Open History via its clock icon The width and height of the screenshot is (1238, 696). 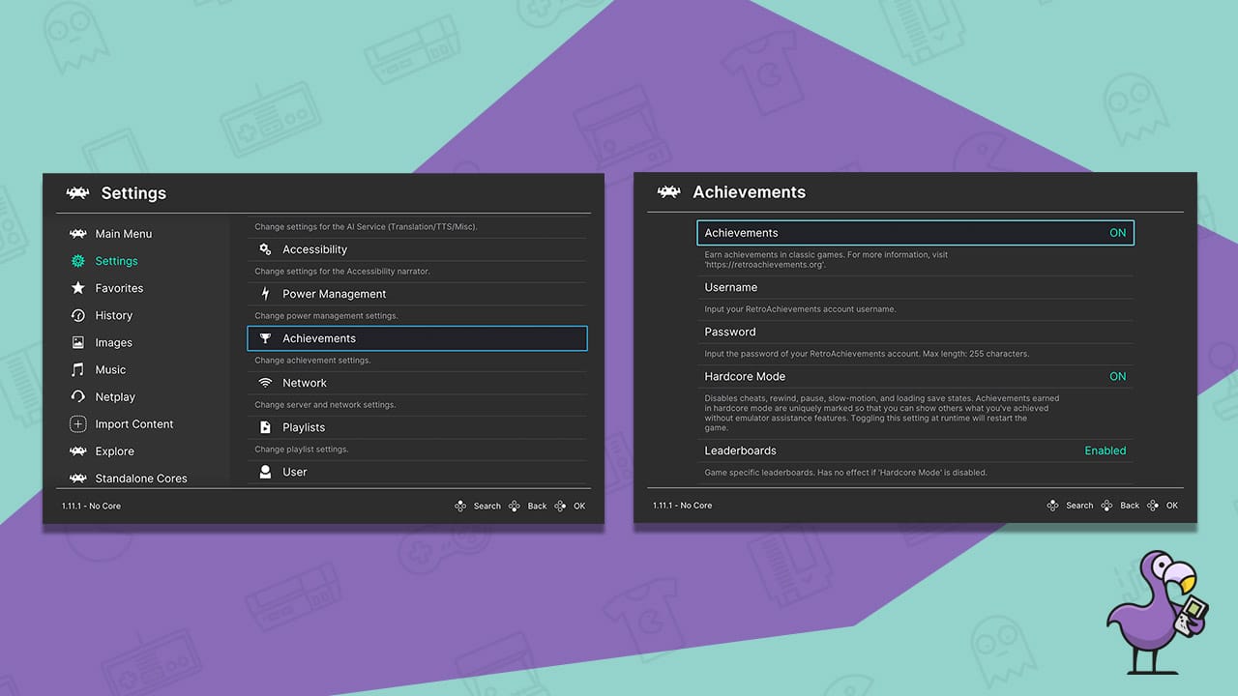(80, 315)
